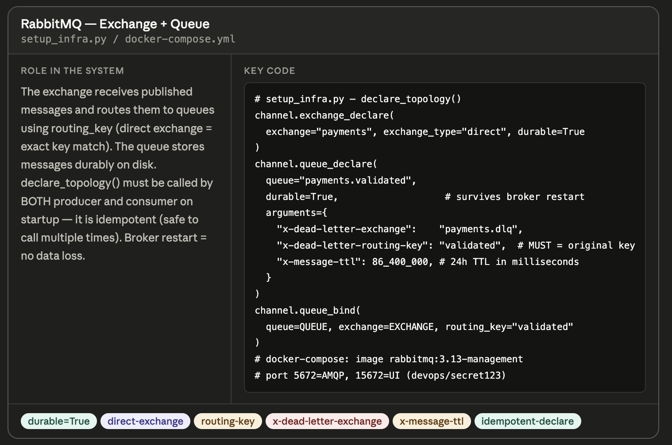This screenshot has width=672, height=445.
Task: Click the "# 24h TTL in milliseconds" comment
Action: [509, 261]
